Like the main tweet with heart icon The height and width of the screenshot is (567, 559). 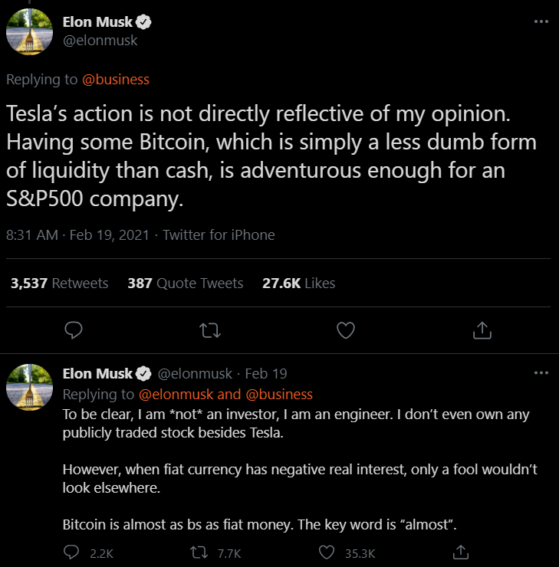tap(346, 329)
